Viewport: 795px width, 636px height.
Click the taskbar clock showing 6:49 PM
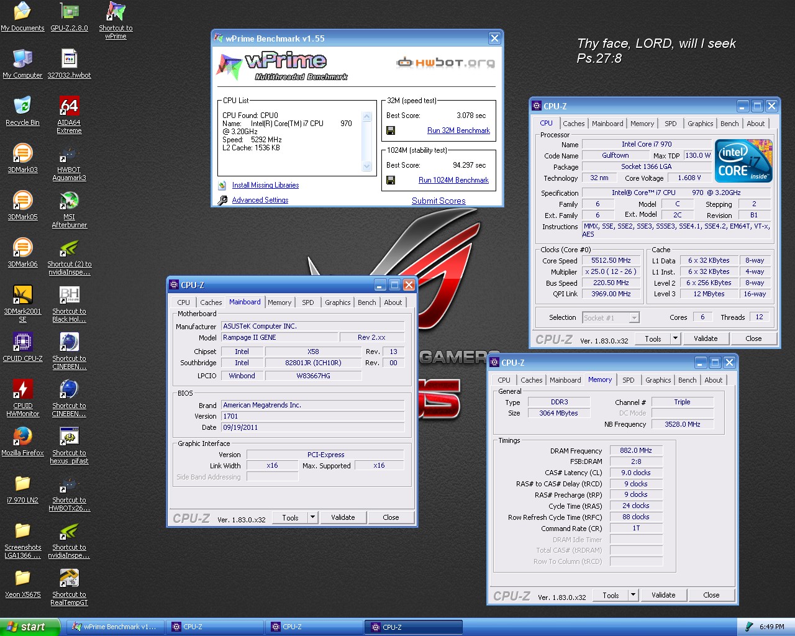pos(771,627)
